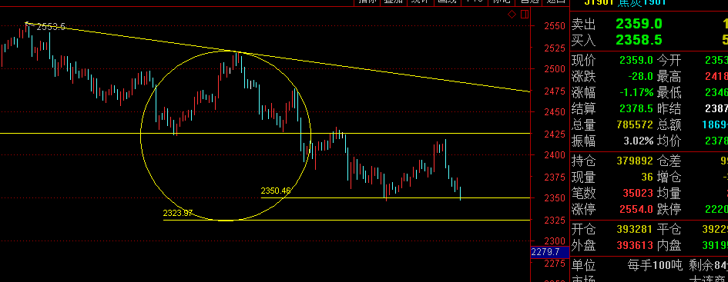This screenshot has width=728, height=282.
Task: Click the split-panel icon beside the diamond icon
Action: [525, 15]
